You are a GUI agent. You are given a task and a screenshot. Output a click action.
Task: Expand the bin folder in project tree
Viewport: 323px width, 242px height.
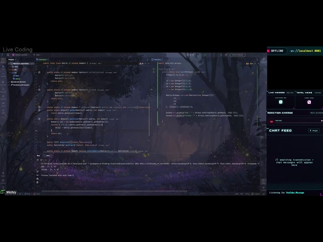pyautogui.click(x=10, y=70)
